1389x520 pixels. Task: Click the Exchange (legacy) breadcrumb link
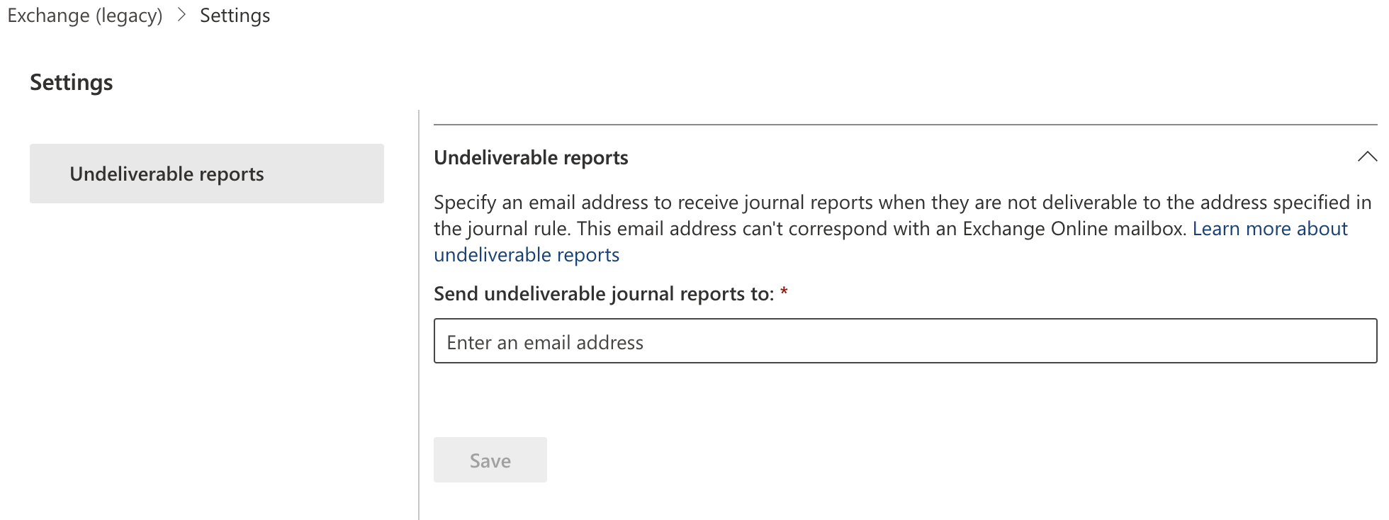[84, 15]
